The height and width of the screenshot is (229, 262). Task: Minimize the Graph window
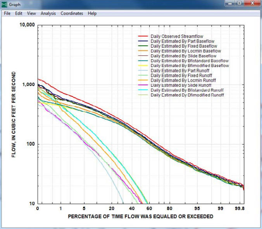pyautogui.click(x=230, y=3)
